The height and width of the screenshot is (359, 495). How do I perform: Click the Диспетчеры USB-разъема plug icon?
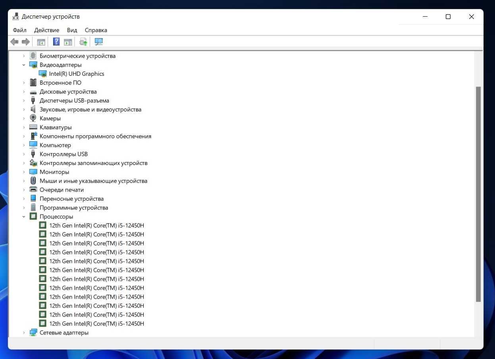[33, 100]
